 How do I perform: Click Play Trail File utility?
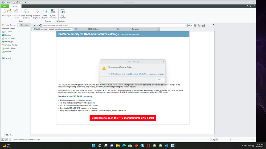62,14
